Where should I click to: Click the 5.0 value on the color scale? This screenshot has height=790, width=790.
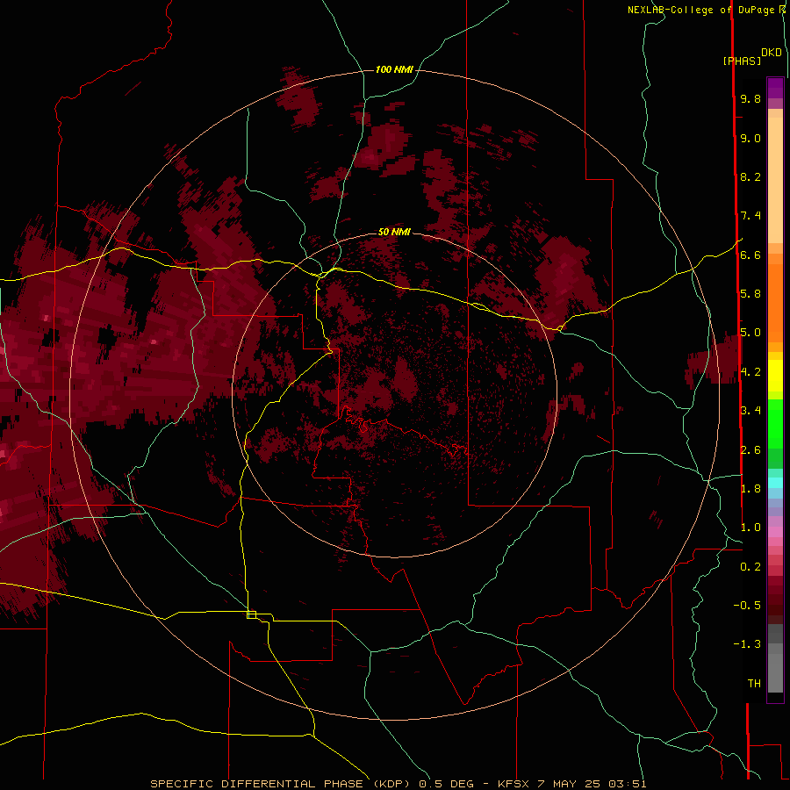pos(750,333)
